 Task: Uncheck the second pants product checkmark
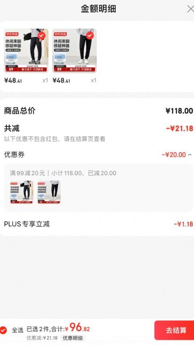click(89, 35)
